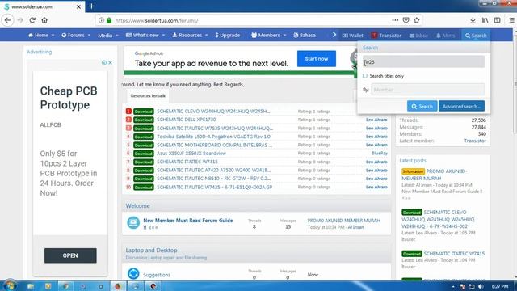Open Advanced search button
The image size is (517, 291).
pos(461,106)
